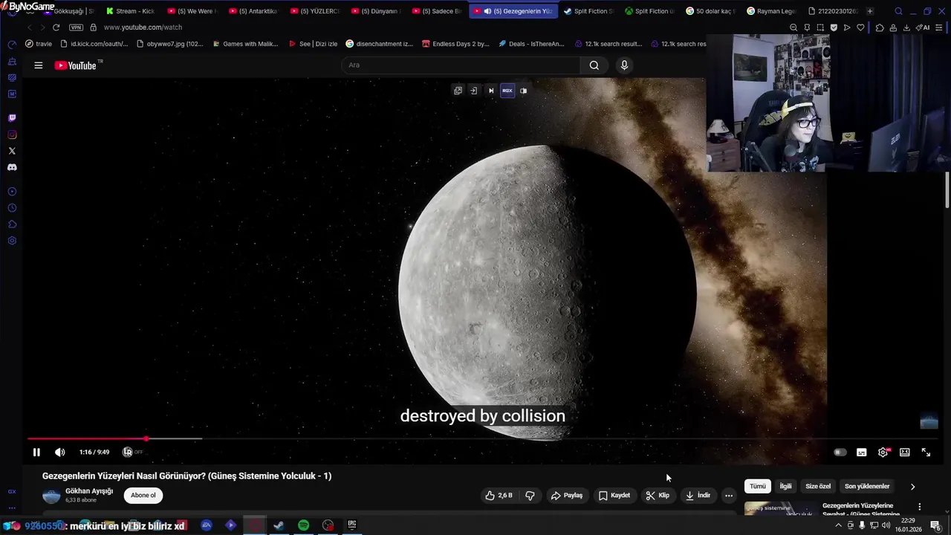Open Steam from the taskbar
Viewport: 951px width, 535px height.
click(x=279, y=525)
